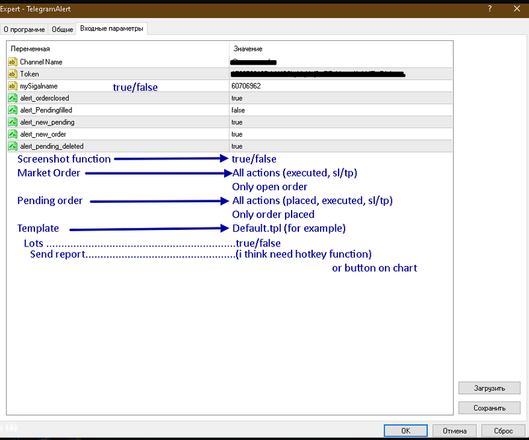Click the alert_new_order boolean icon
Screen dimensions: 529x440
[x=13, y=134]
